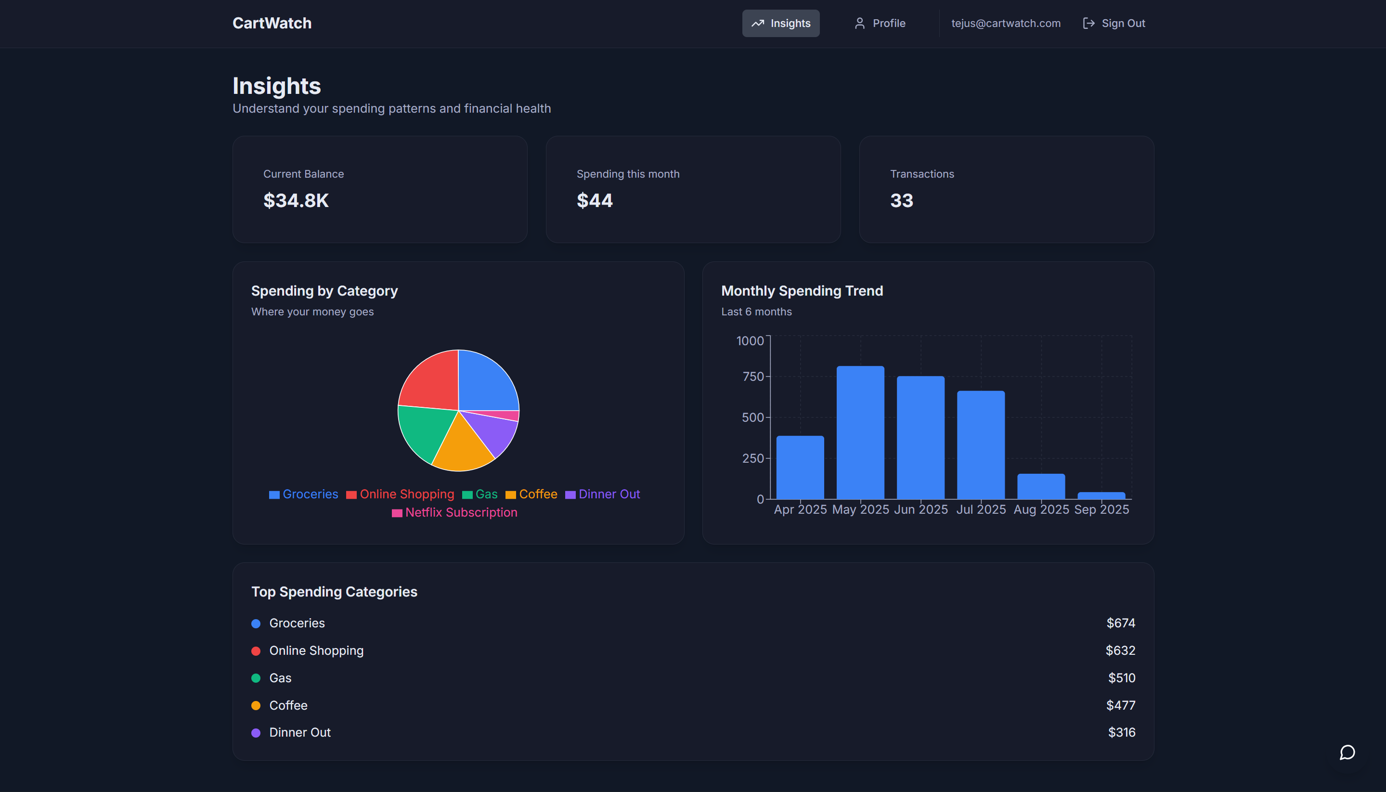Click the CartWatch logo text

pos(272,24)
